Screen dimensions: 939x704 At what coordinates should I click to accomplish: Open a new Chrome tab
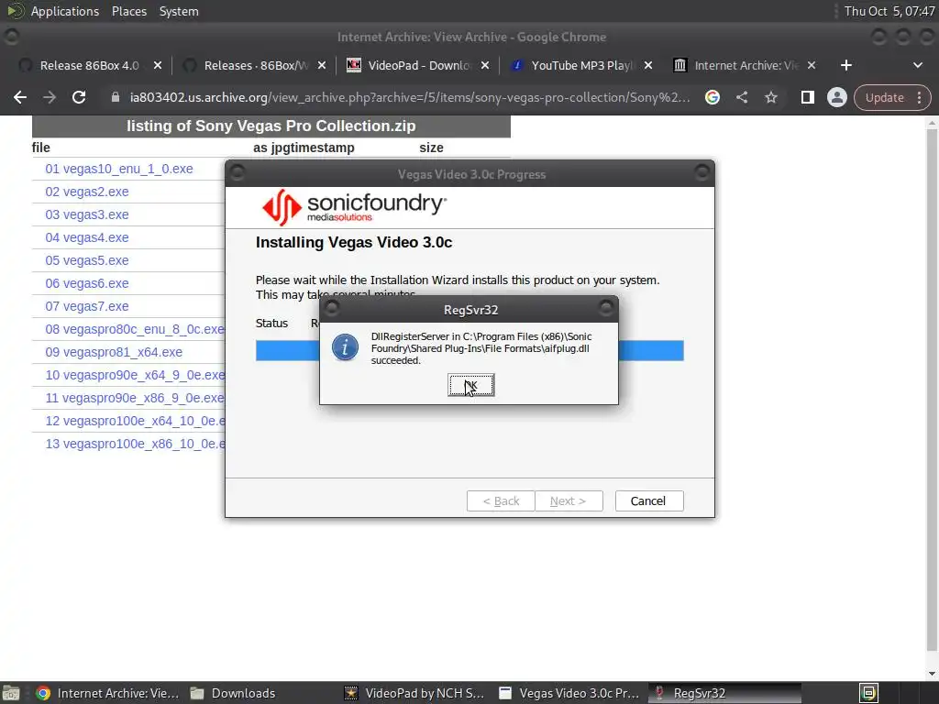(846, 65)
